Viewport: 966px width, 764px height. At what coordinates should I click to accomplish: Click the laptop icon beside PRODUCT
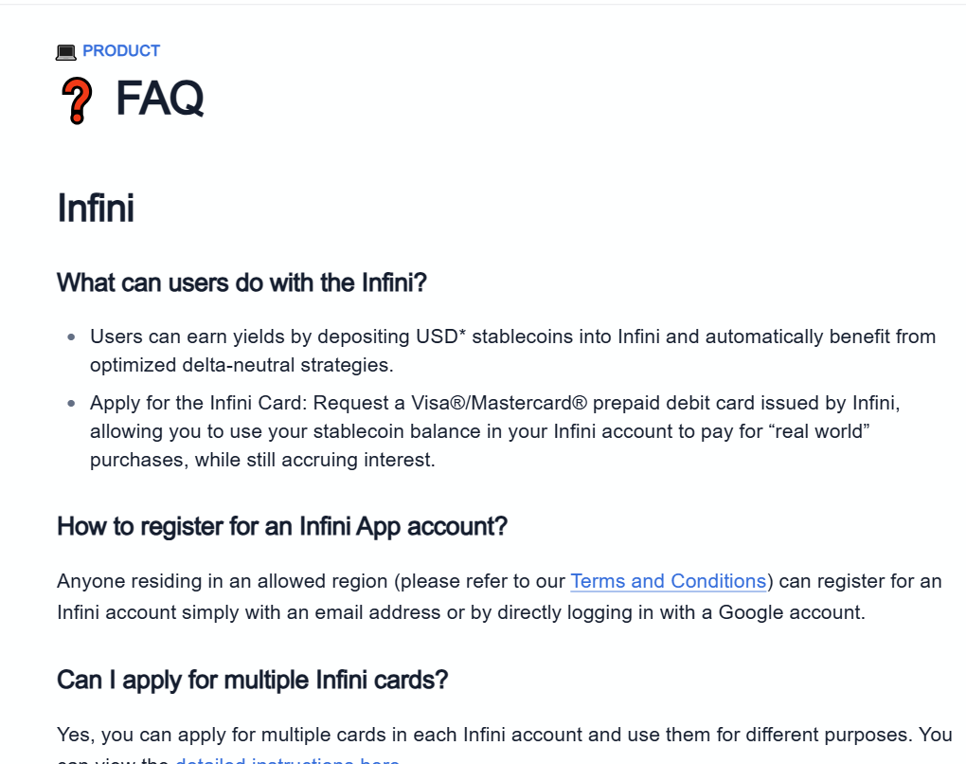coord(66,52)
